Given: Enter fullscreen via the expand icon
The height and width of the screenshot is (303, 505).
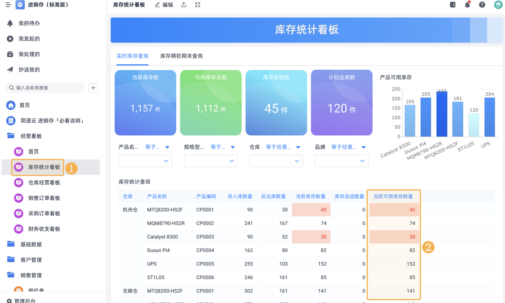Looking at the screenshot, I should (197, 5).
